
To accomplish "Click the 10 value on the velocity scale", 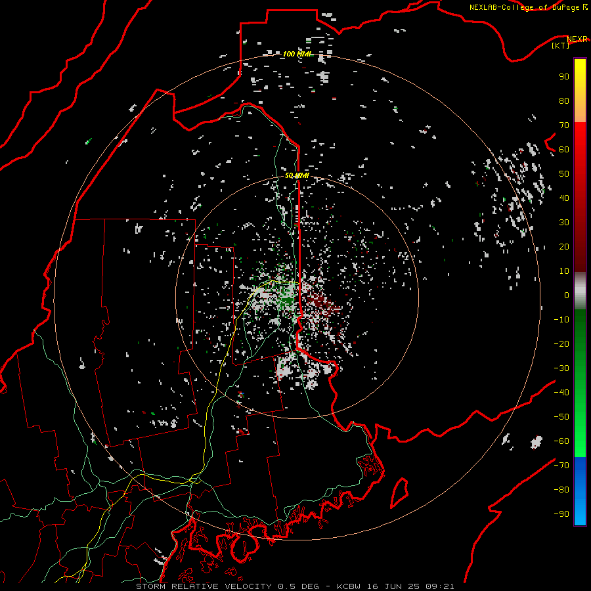I will tap(564, 271).
